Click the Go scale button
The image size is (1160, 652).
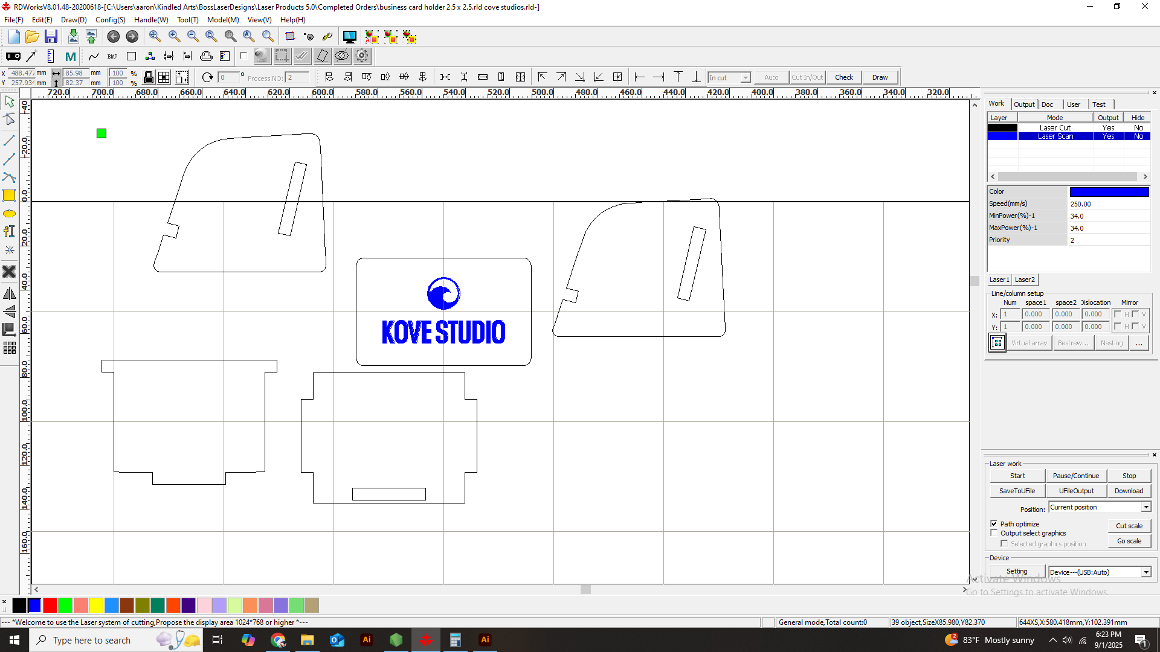(x=1129, y=541)
